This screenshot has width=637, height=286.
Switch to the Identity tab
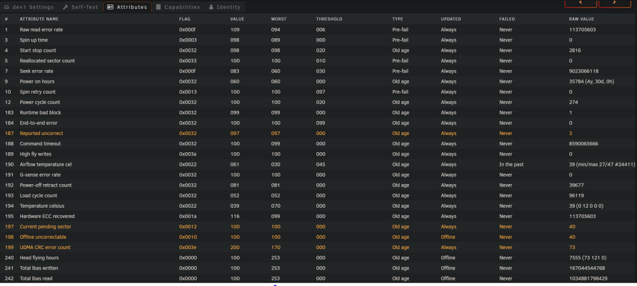point(225,7)
